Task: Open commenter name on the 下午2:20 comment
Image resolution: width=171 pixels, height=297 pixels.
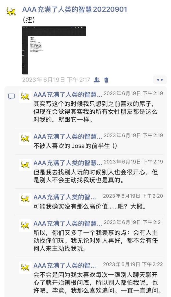Action: coord(64,197)
